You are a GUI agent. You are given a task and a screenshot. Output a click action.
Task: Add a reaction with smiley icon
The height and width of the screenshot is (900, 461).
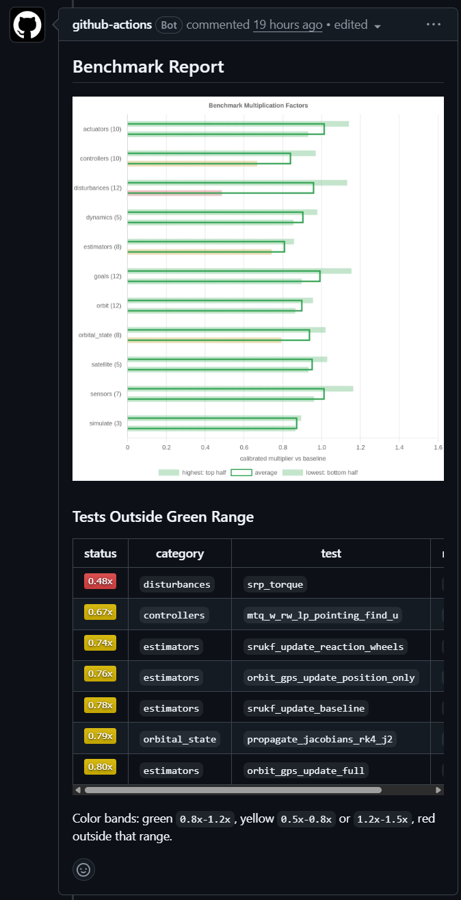[x=83, y=869]
